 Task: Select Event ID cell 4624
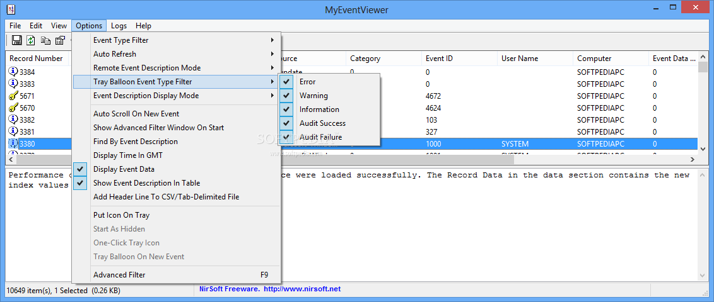[x=433, y=108]
